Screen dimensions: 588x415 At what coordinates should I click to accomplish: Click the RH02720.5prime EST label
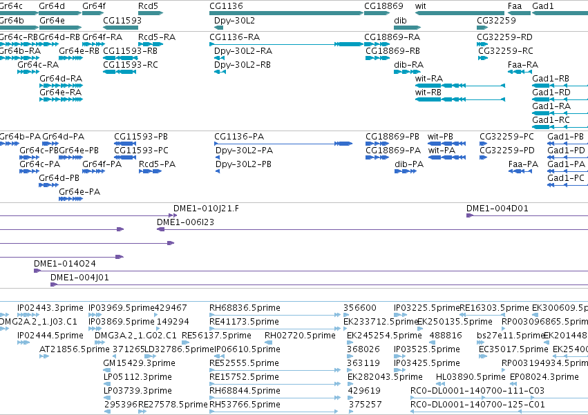coord(300,335)
